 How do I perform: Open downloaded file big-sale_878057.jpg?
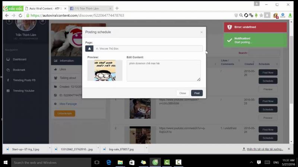[x=121, y=149]
